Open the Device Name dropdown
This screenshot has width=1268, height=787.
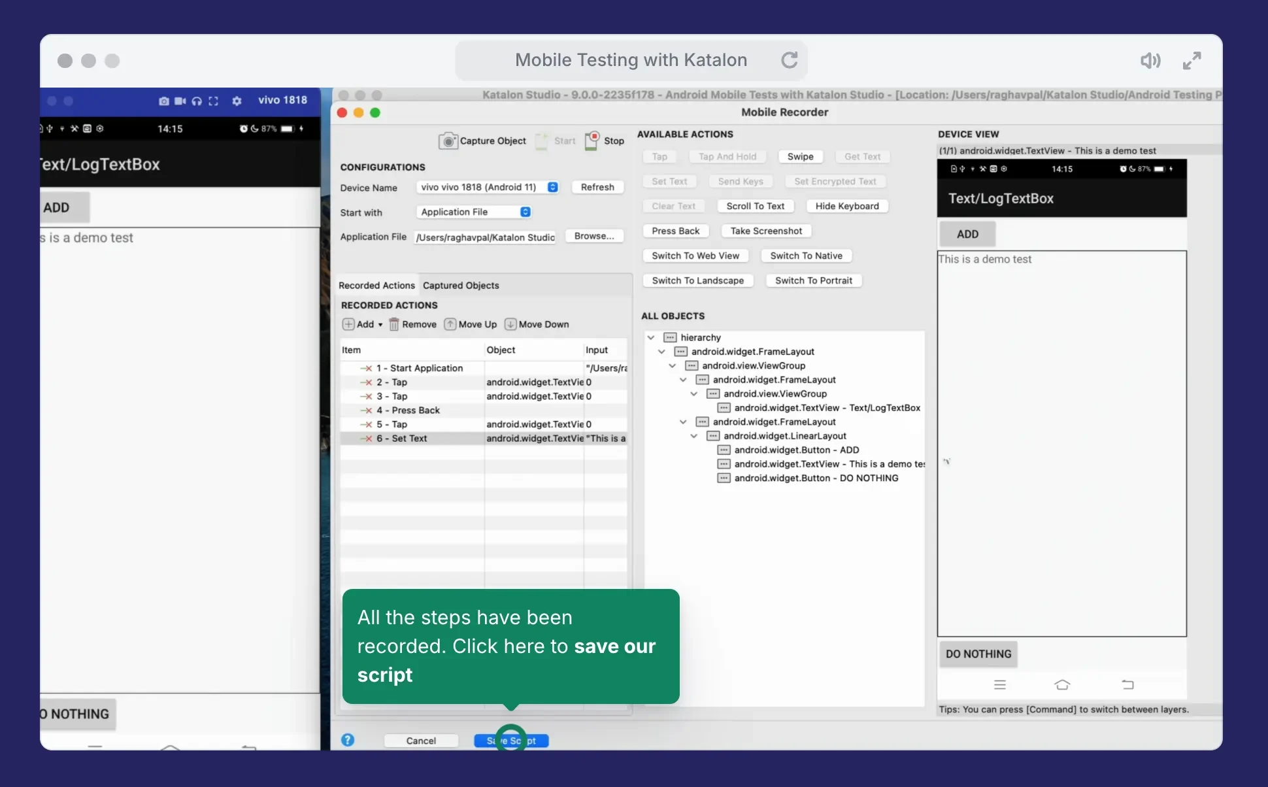tap(552, 187)
